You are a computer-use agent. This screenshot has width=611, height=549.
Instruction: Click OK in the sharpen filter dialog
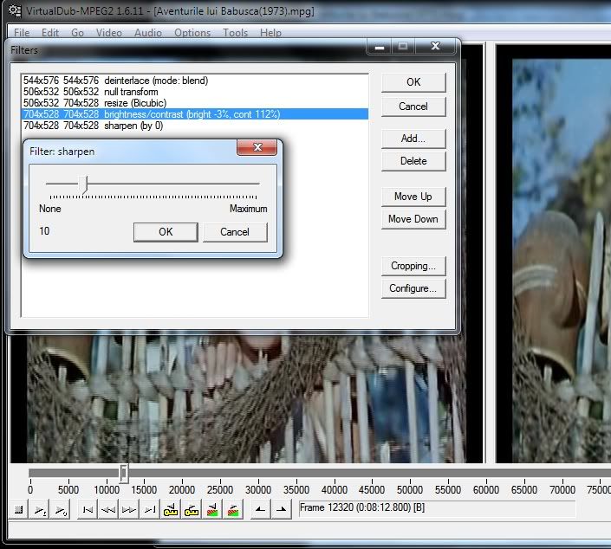click(x=166, y=232)
